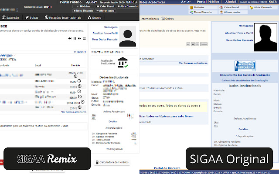Click Atualizar Foto e Perfil in Original
Screen dimensions: 279x174
(x=239, y=33)
